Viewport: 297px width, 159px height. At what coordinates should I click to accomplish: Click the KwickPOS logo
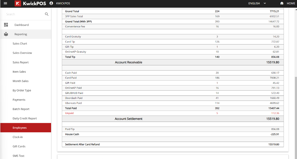(x=30, y=3)
